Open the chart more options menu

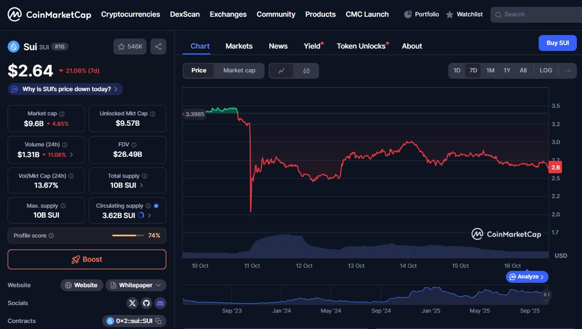(x=568, y=70)
